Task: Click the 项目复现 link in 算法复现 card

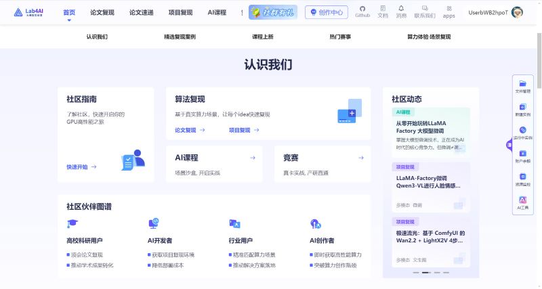Action: click(243, 130)
